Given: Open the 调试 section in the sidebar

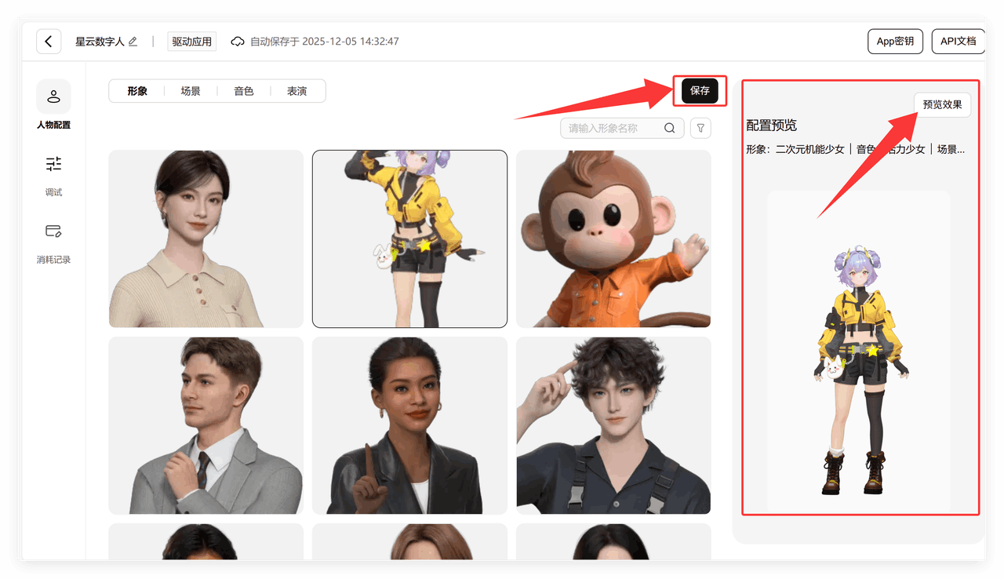Looking at the screenshot, I should coord(53,176).
